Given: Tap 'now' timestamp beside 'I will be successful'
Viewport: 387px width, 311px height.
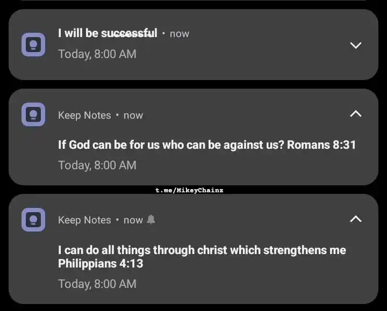Looking at the screenshot, I should tap(180, 34).
